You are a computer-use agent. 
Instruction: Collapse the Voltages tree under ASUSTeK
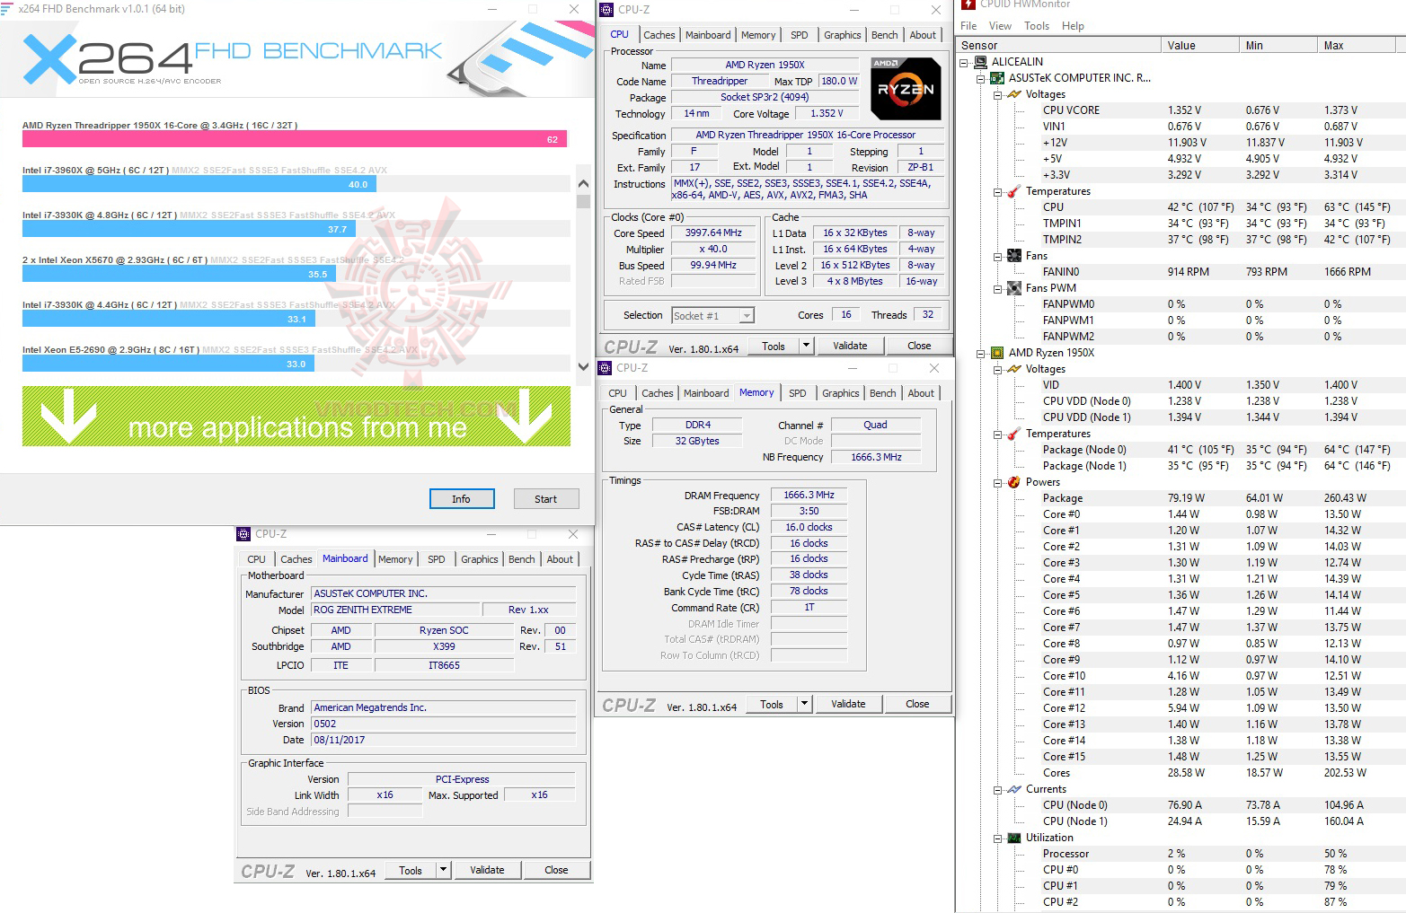pos(999,93)
